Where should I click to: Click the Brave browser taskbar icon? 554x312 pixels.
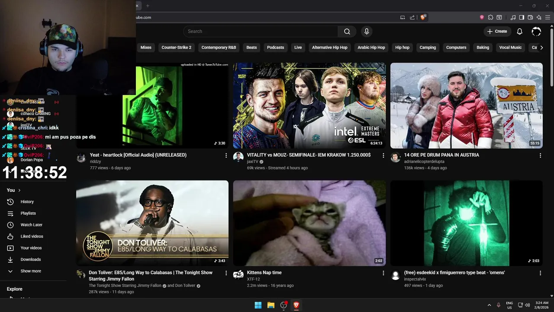click(296, 305)
